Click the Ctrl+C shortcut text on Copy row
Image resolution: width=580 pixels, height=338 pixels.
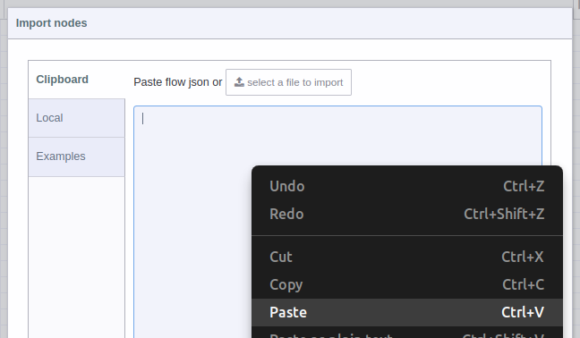523,284
